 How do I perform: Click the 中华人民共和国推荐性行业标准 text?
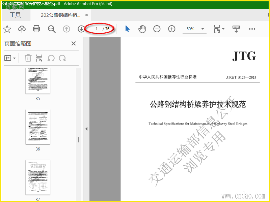click(x=168, y=77)
